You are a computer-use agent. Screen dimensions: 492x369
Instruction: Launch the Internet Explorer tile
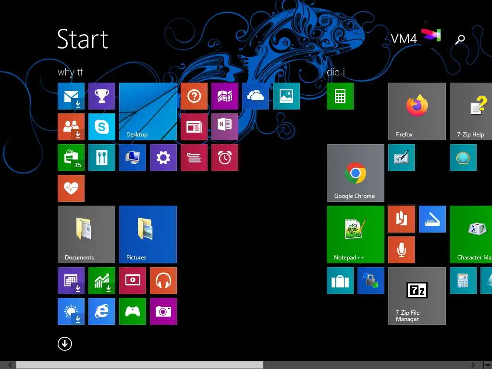tap(102, 311)
